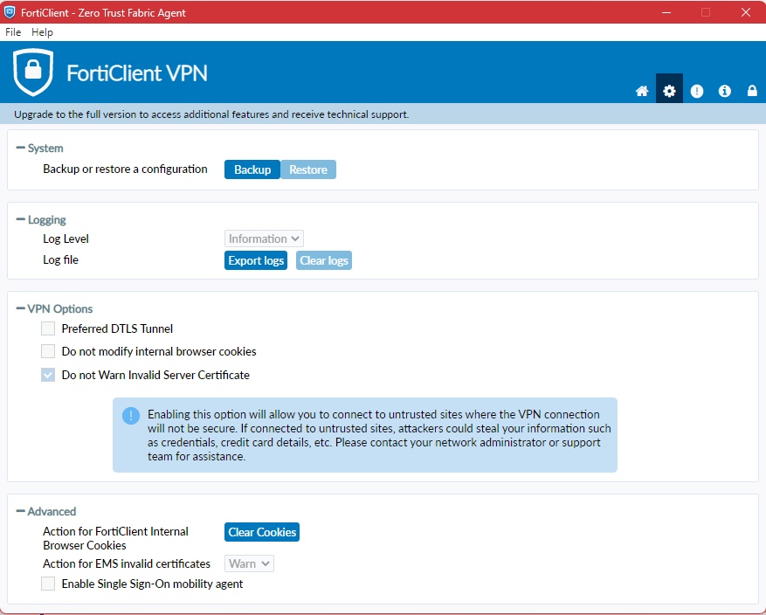
Task: Enable Preferred DTLS Tunnel checkbox
Action: pos(48,328)
